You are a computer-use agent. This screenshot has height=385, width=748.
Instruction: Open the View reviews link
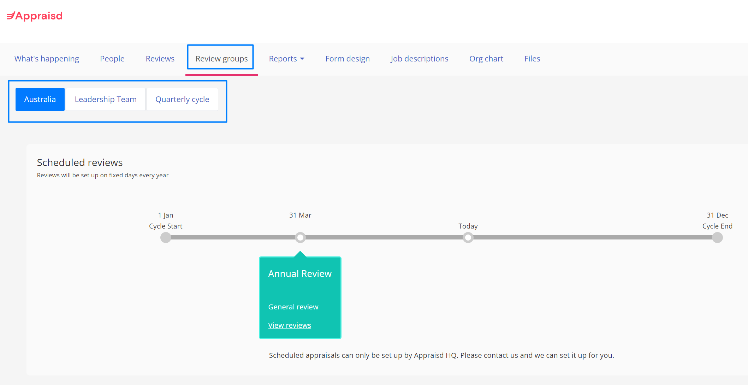pyautogui.click(x=290, y=325)
